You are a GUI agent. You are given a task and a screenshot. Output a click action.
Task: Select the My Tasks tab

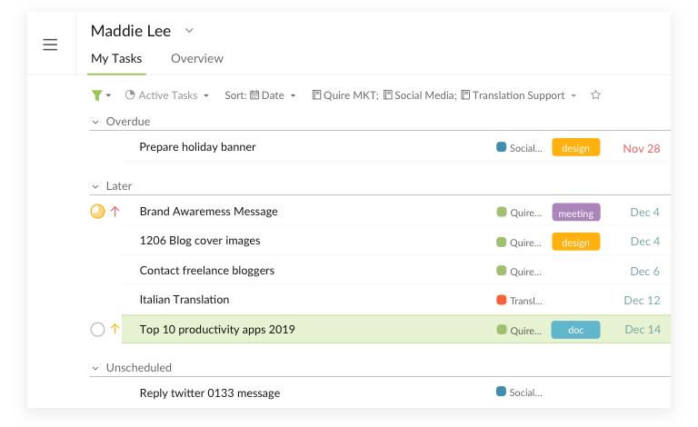click(x=116, y=59)
